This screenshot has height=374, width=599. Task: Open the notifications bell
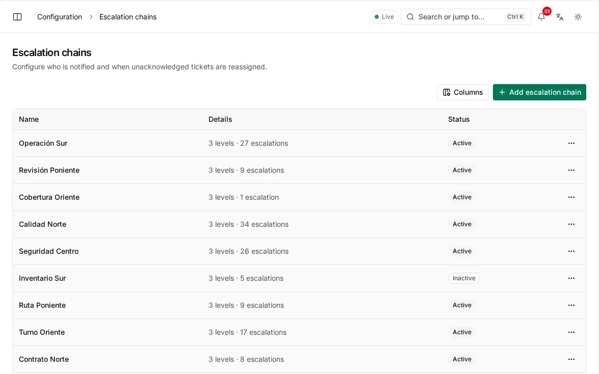(x=541, y=17)
